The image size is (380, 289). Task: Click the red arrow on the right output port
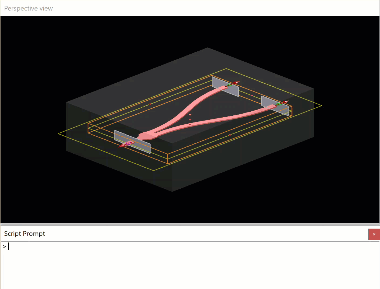click(x=285, y=102)
